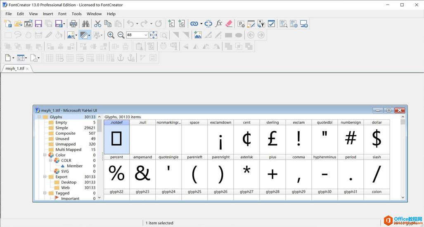
Task: Click the category tree scrollbar up arrow
Action: 99,117
